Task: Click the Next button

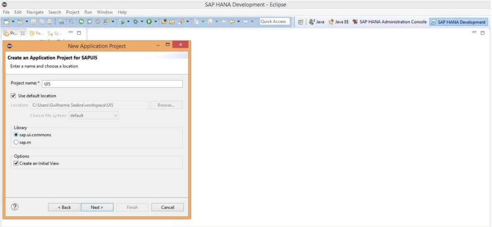Action: tap(97, 207)
